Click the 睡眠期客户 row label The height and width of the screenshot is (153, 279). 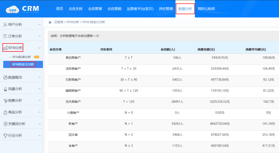pos(73,91)
